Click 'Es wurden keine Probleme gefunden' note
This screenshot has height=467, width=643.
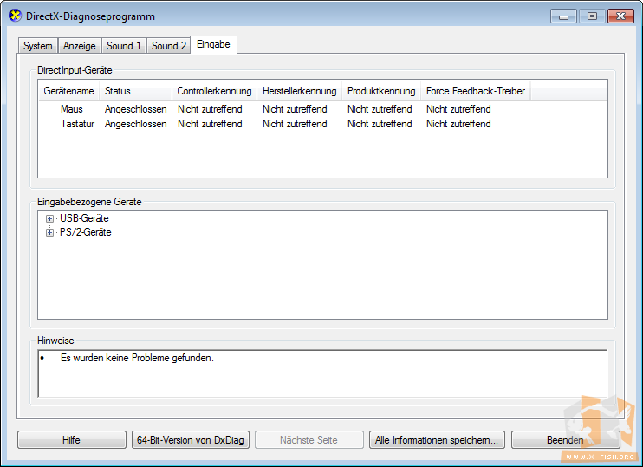coord(137,358)
